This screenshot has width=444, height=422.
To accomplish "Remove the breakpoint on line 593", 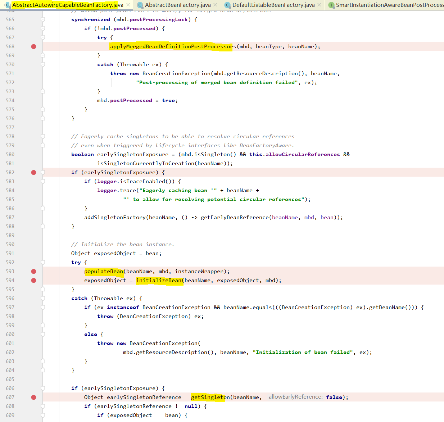I will pyautogui.click(x=34, y=271).
